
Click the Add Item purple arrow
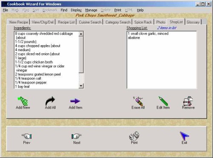tap(75, 101)
